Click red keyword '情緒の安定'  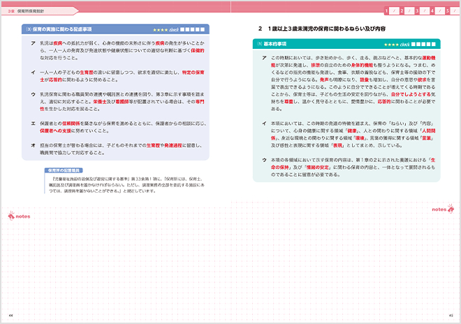318,168
